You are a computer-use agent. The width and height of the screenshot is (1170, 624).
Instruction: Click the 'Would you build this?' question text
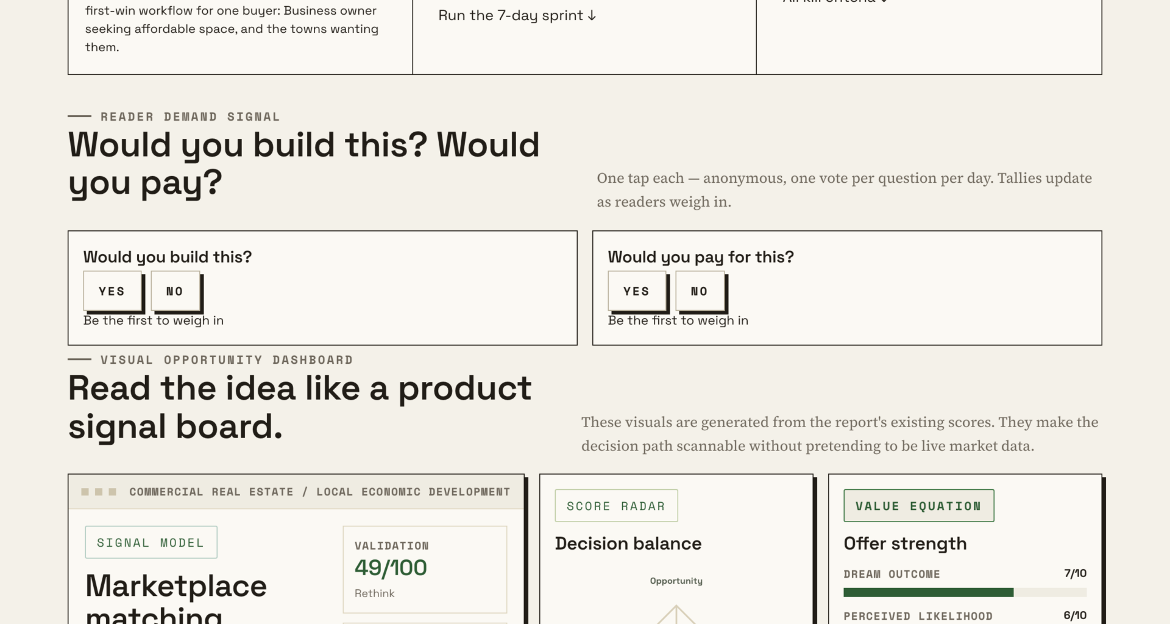coord(168,257)
